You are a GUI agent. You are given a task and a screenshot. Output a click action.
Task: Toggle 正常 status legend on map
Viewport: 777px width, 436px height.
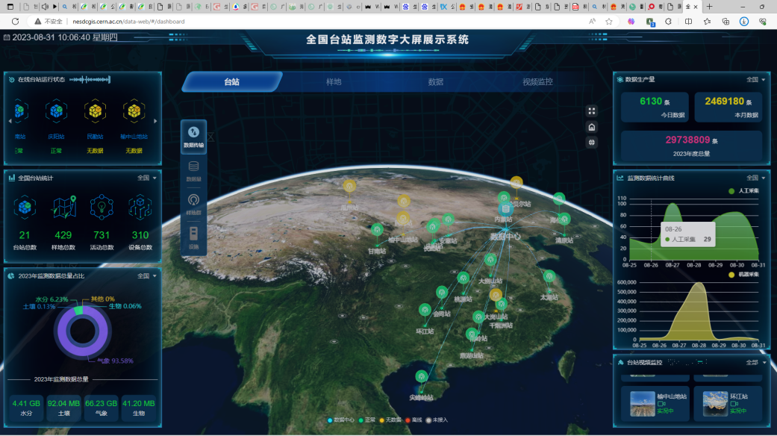(x=367, y=420)
